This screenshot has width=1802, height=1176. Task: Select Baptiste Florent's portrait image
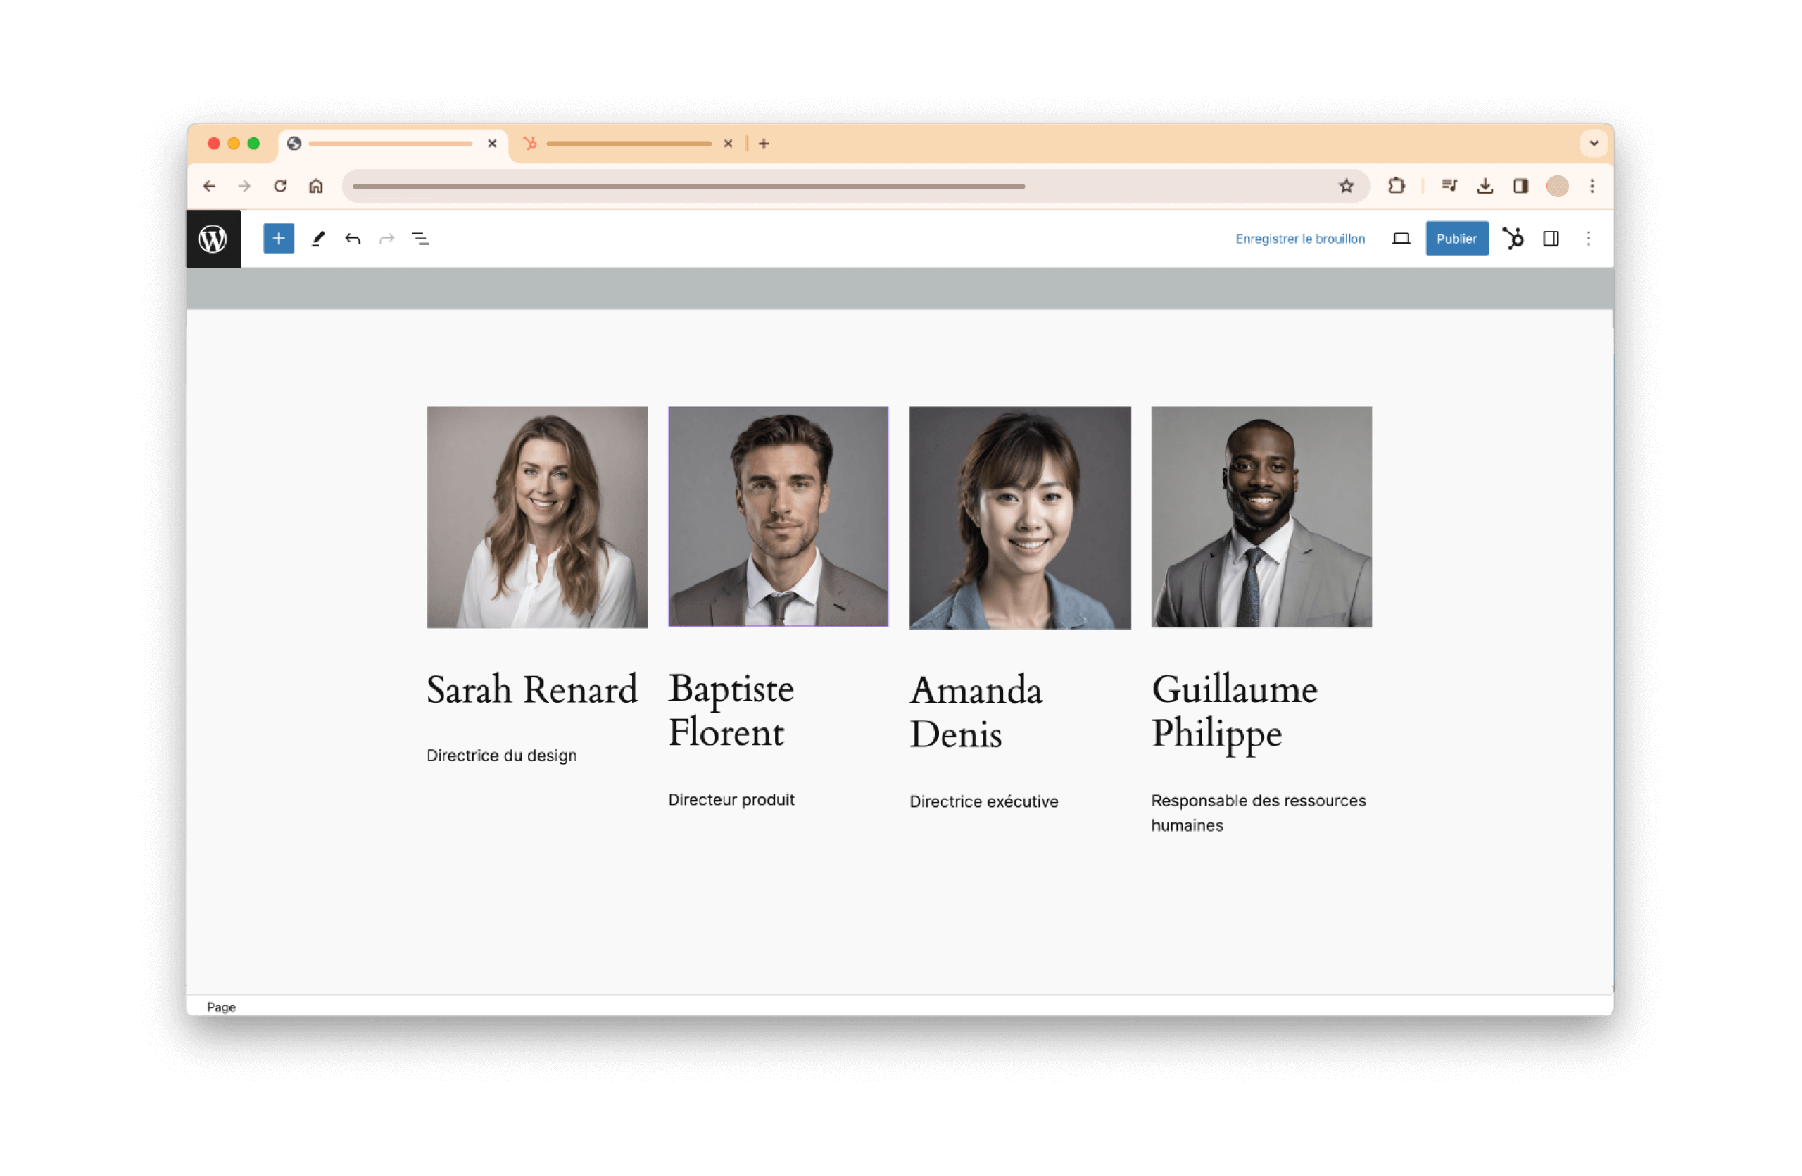pyautogui.click(x=778, y=516)
